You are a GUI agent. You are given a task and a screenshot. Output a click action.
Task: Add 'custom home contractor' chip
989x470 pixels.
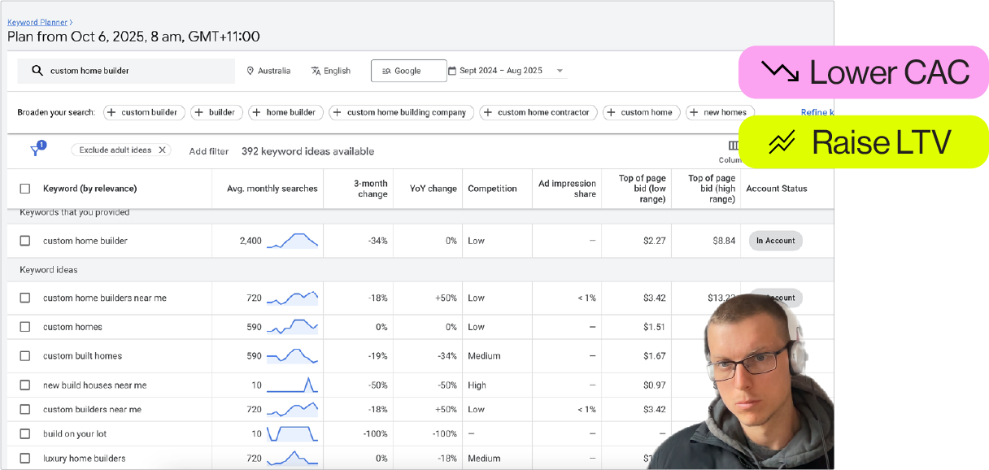tap(538, 112)
